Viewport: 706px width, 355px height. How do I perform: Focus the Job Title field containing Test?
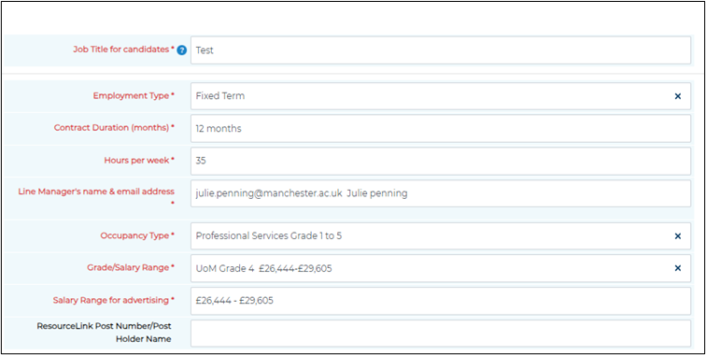click(x=441, y=50)
